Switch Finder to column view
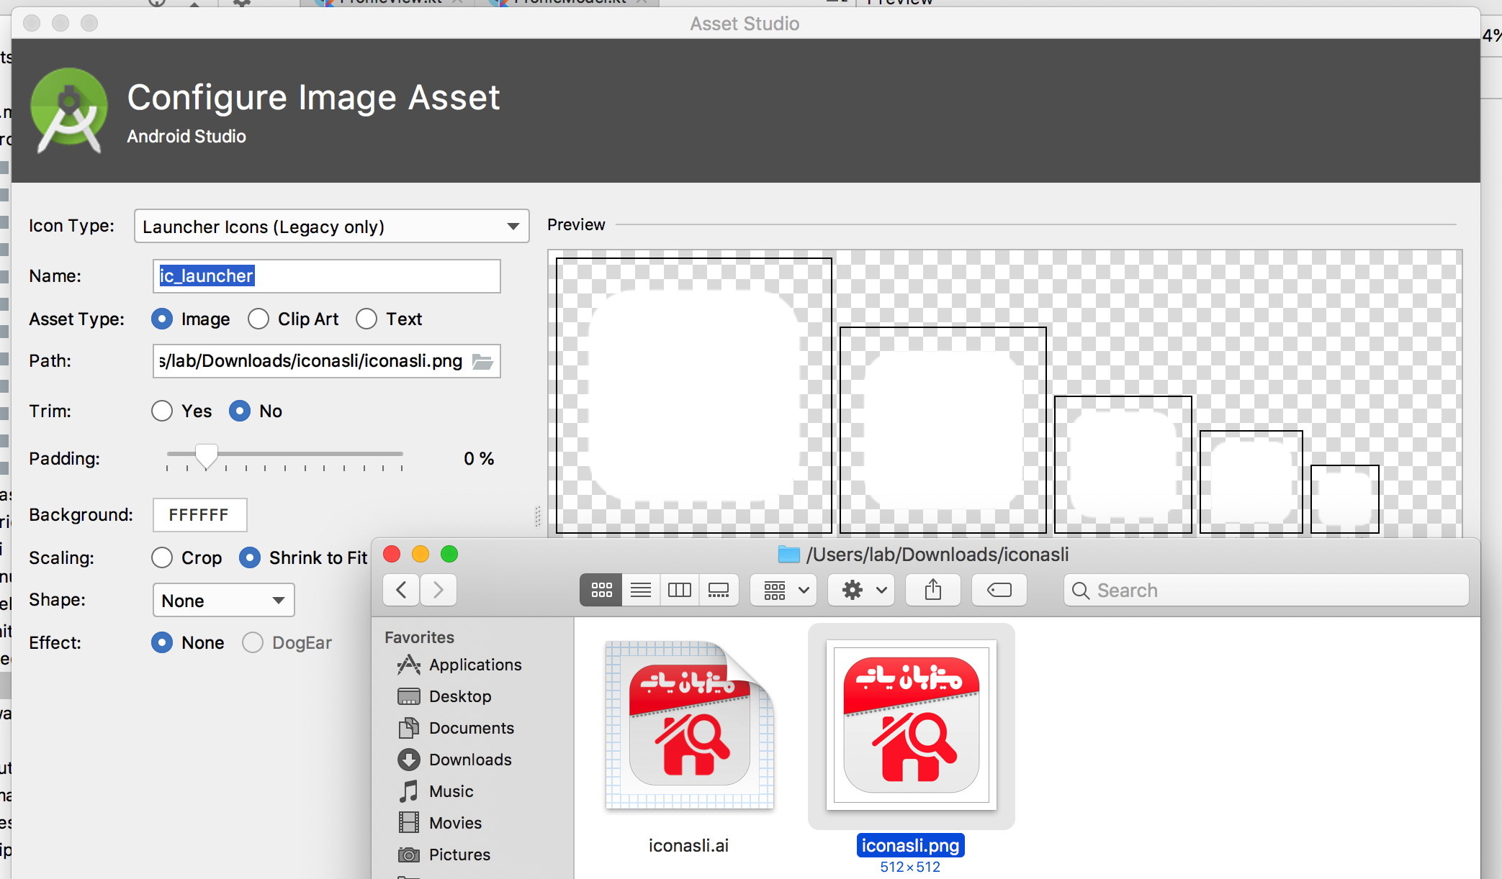The height and width of the screenshot is (879, 1502). point(679,591)
